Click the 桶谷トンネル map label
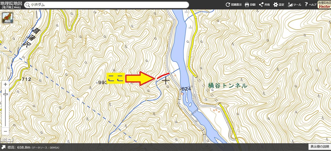The image size is (331, 151). pyautogui.click(x=228, y=86)
